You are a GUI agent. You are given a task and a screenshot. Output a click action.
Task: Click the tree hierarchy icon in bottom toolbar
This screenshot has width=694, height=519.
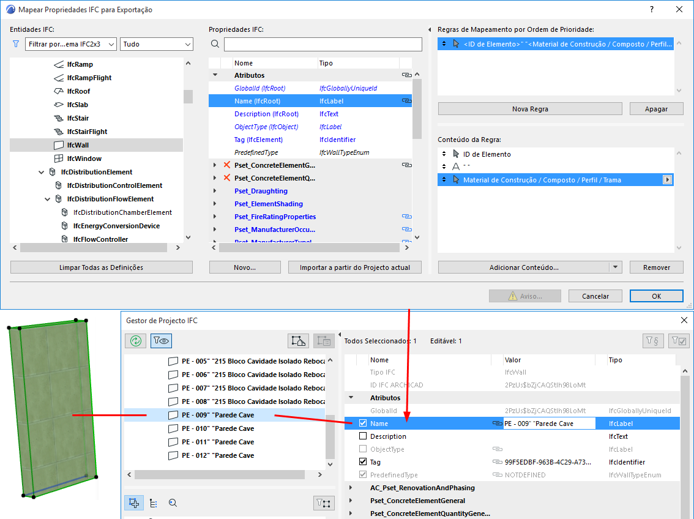(153, 503)
